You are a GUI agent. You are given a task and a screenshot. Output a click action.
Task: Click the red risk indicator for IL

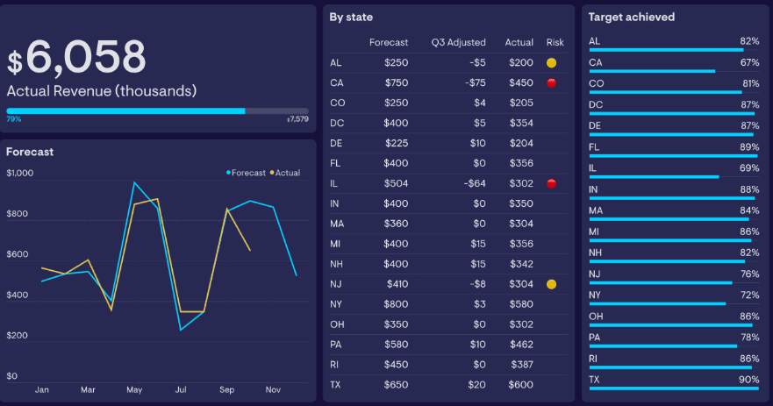[x=551, y=183]
